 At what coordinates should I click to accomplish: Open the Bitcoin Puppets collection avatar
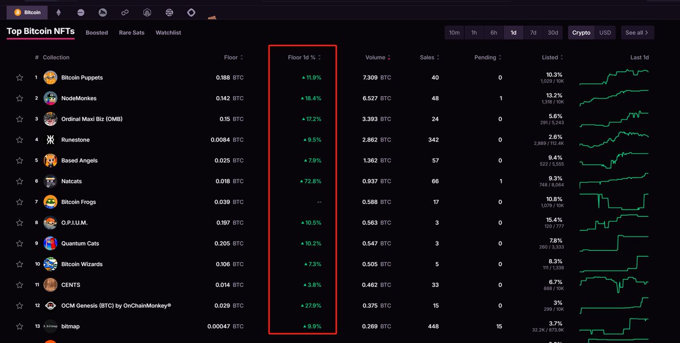[50, 78]
